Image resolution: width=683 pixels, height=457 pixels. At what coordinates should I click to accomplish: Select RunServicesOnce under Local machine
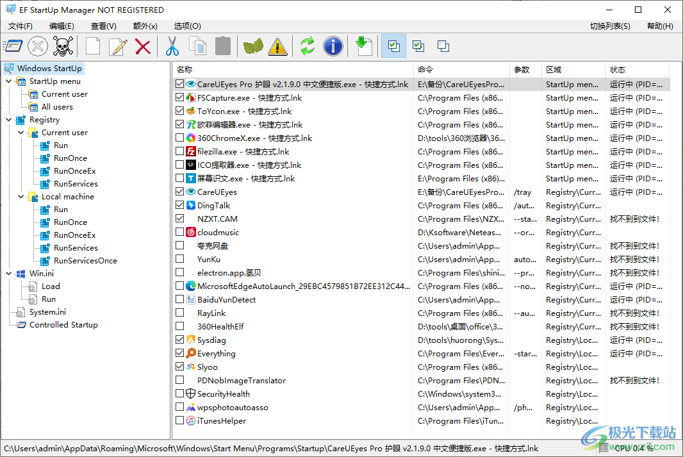[85, 260]
